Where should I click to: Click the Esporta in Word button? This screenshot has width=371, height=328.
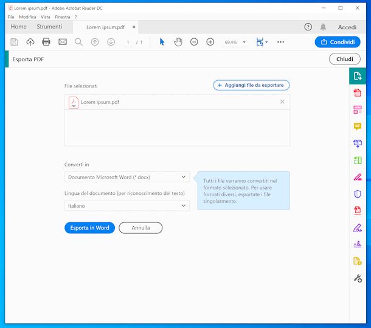(x=89, y=228)
